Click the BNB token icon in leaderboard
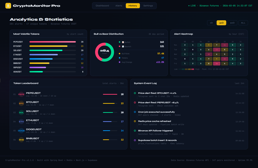 21,140
